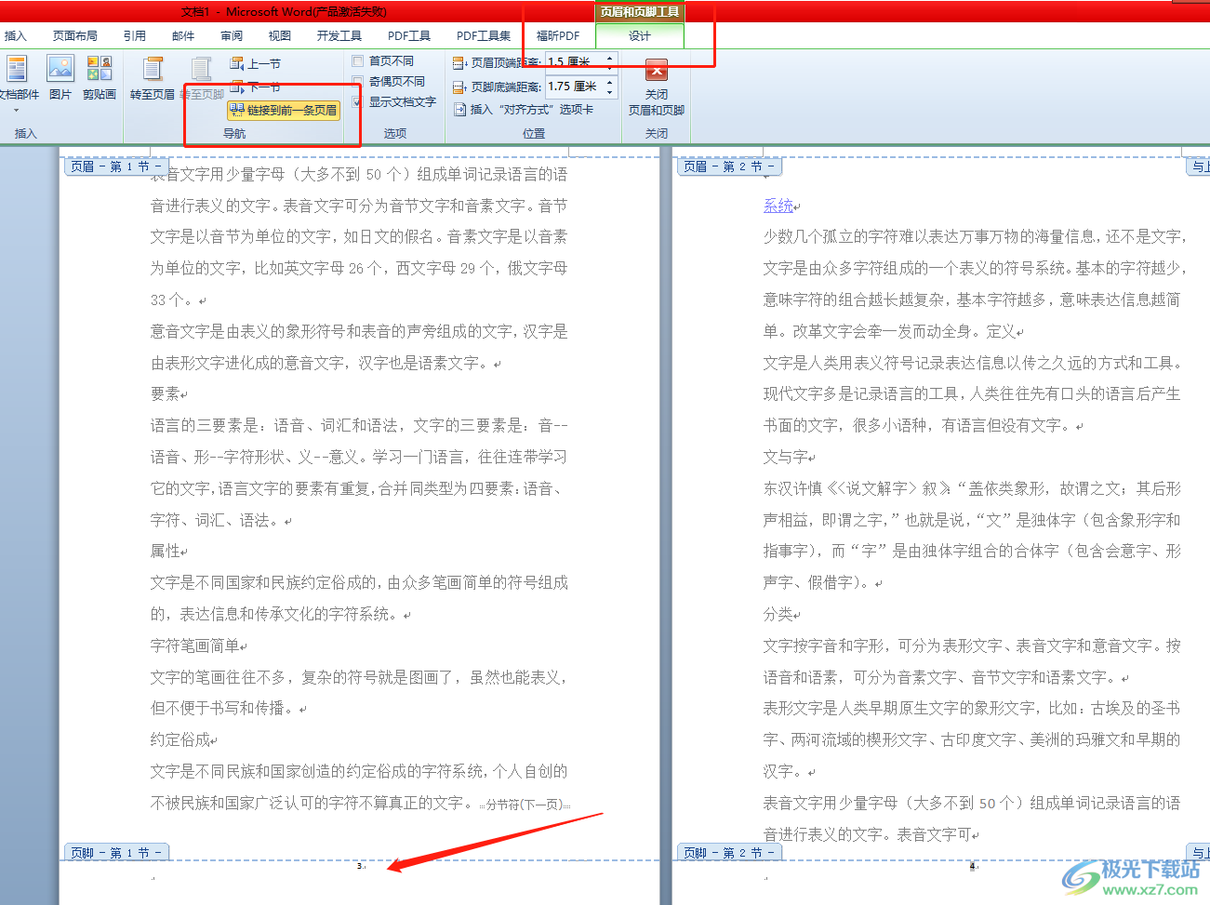
Task: Click the 页眉和页脚工具 contextual tab header
Action: pos(640,12)
